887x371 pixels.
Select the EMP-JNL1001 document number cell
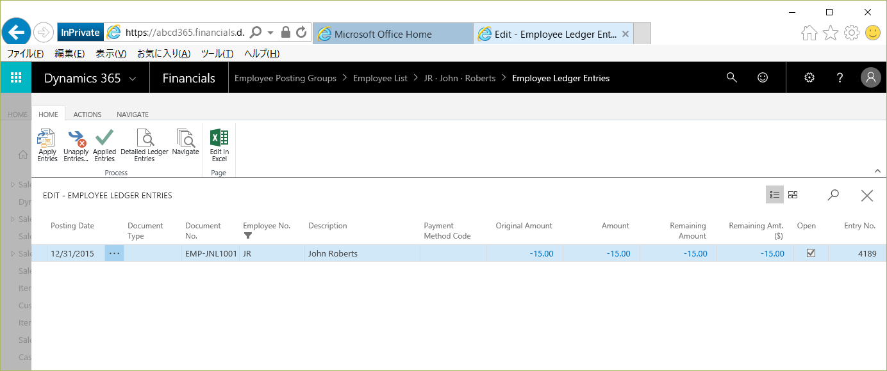coord(211,253)
